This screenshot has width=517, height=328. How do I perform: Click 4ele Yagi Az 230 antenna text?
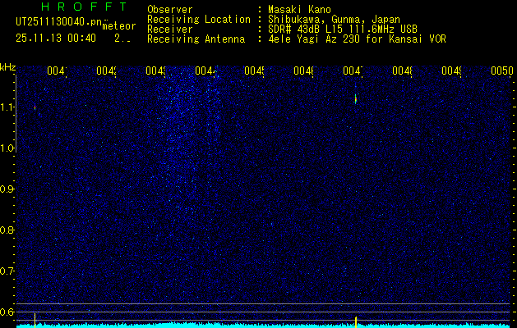(357, 39)
